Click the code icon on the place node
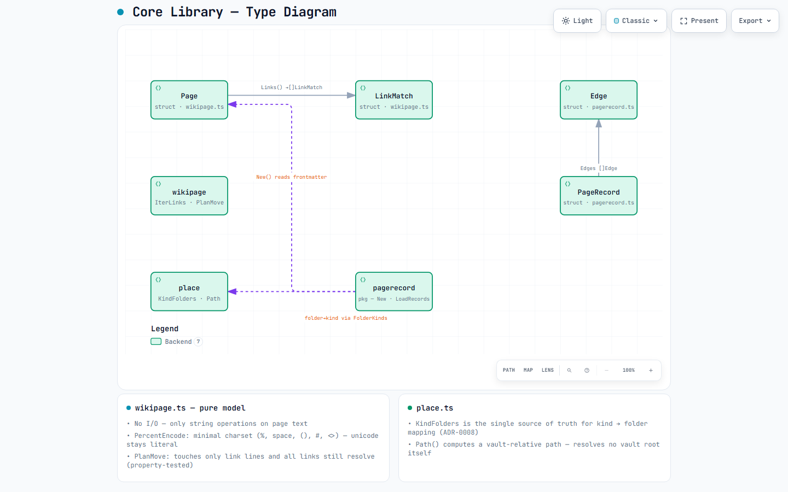 [158, 280]
